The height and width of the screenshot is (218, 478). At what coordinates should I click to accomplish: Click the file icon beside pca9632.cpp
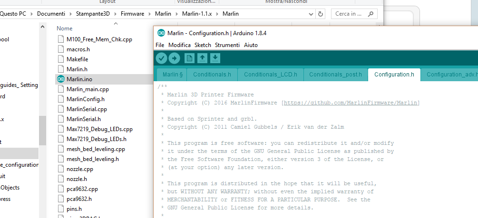coord(61,189)
